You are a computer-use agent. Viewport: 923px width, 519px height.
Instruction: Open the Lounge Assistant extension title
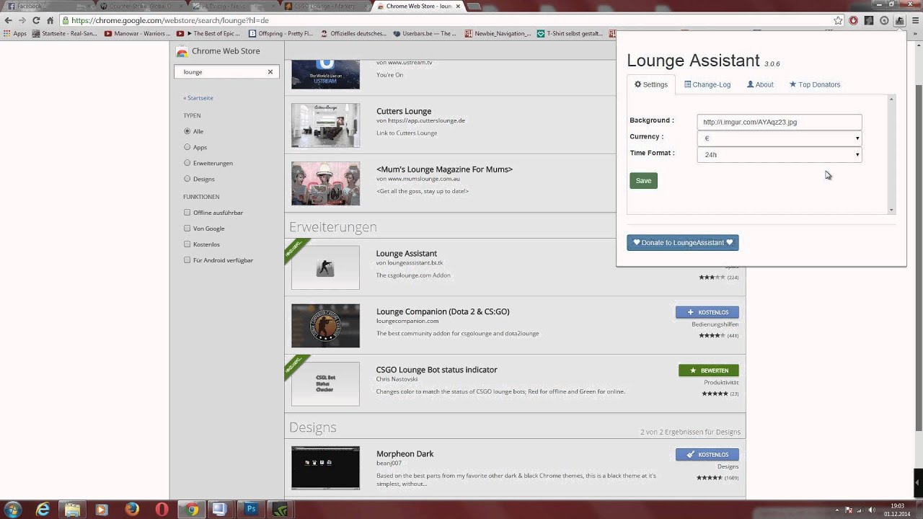(x=406, y=254)
